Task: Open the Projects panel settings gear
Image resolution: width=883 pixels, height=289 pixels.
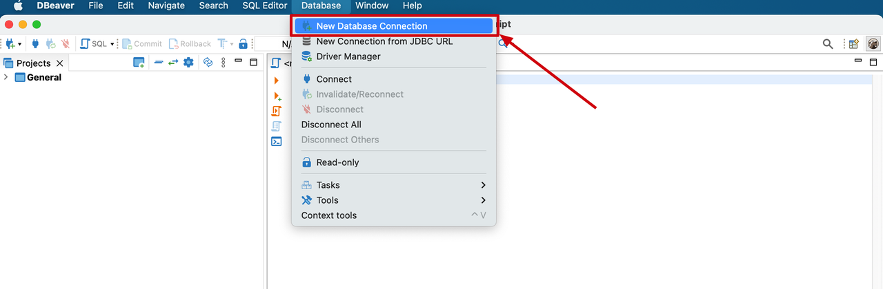Action: pyautogui.click(x=188, y=63)
